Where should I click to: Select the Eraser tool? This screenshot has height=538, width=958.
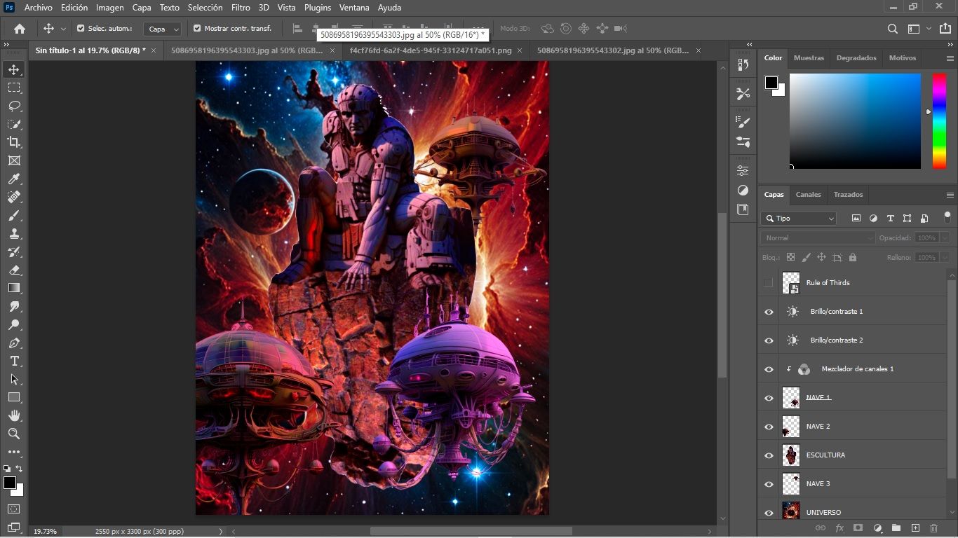pyautogui.click(x=13, y=270)
